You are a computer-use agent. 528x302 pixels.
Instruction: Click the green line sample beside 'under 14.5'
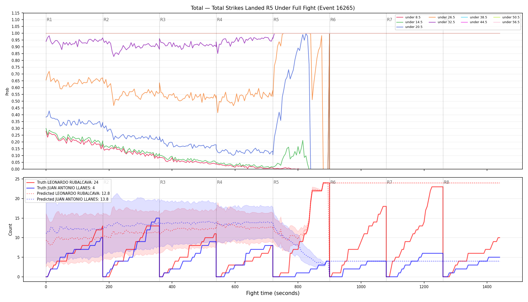tap(400, 22)
